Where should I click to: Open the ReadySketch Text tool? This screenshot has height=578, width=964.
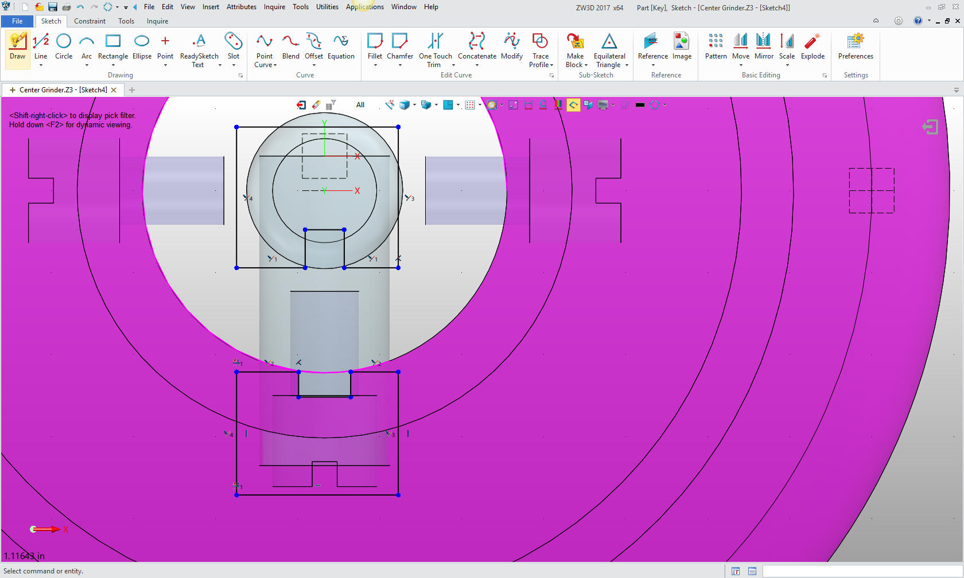click(x=199, y=50)
